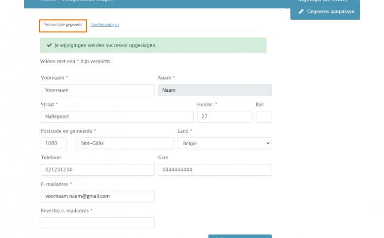Click the 'Telefoon' label
The image size is (384, 238).
pos(51,157)
